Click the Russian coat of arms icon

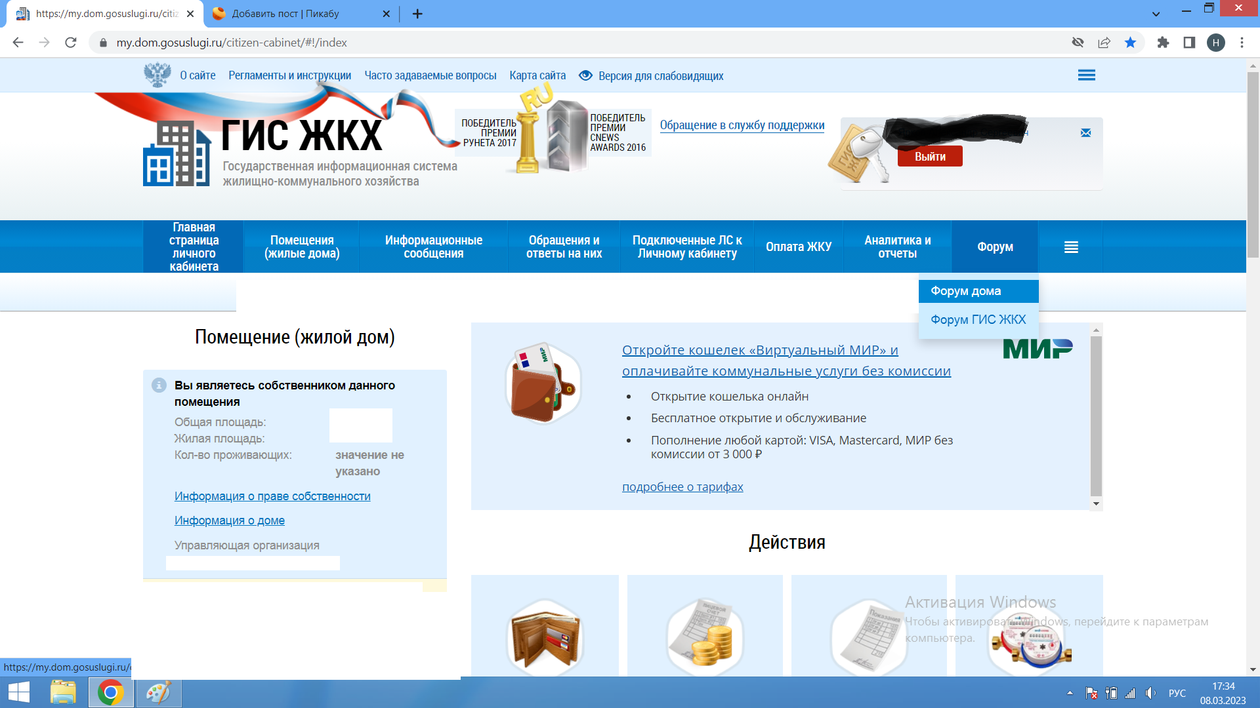coord(157,75)
